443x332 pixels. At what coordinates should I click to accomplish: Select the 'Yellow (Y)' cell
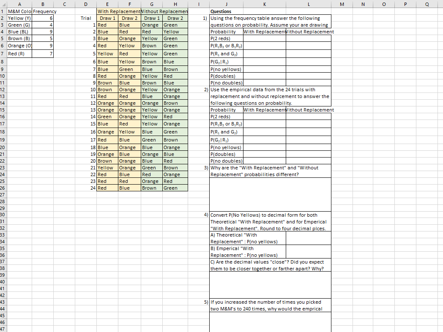[x=19, y=18]
